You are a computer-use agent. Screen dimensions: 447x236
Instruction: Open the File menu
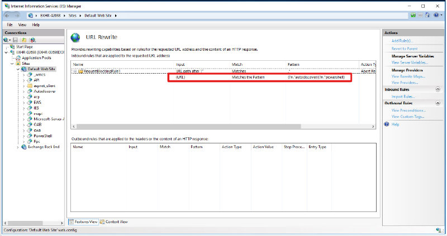pos(10,25)
